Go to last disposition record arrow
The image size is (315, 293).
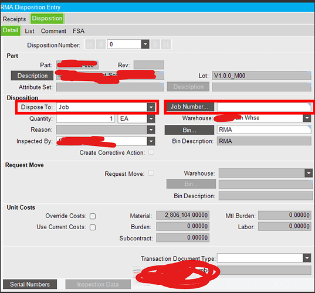point(166,44)
